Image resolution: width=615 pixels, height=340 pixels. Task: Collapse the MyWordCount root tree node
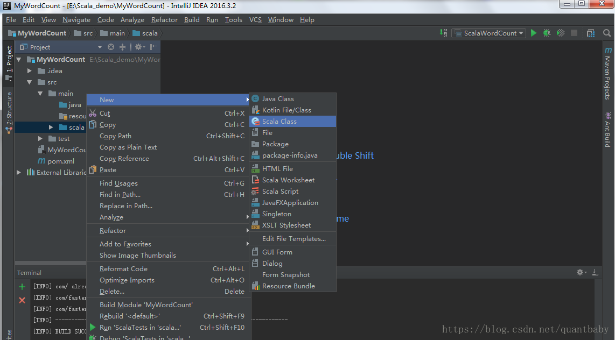point(19,60)
